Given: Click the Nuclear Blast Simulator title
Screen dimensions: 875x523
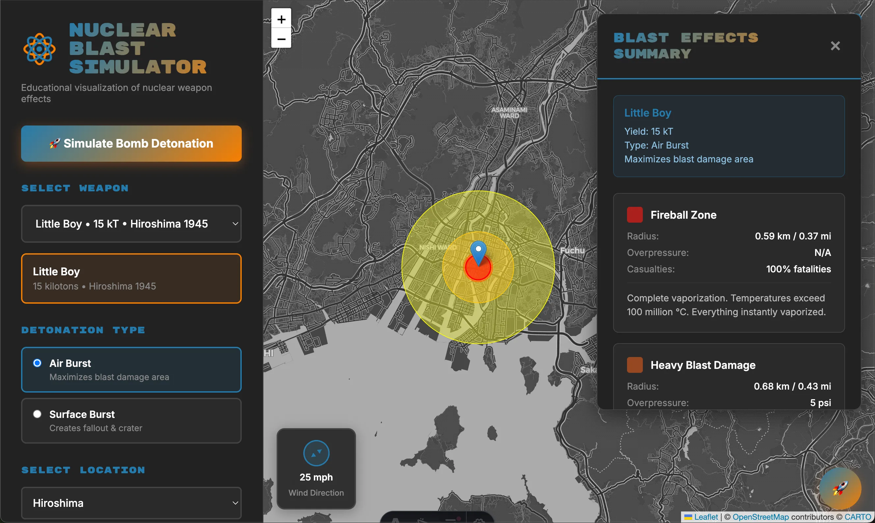Looking at the screenshot, I should [137, 49].
